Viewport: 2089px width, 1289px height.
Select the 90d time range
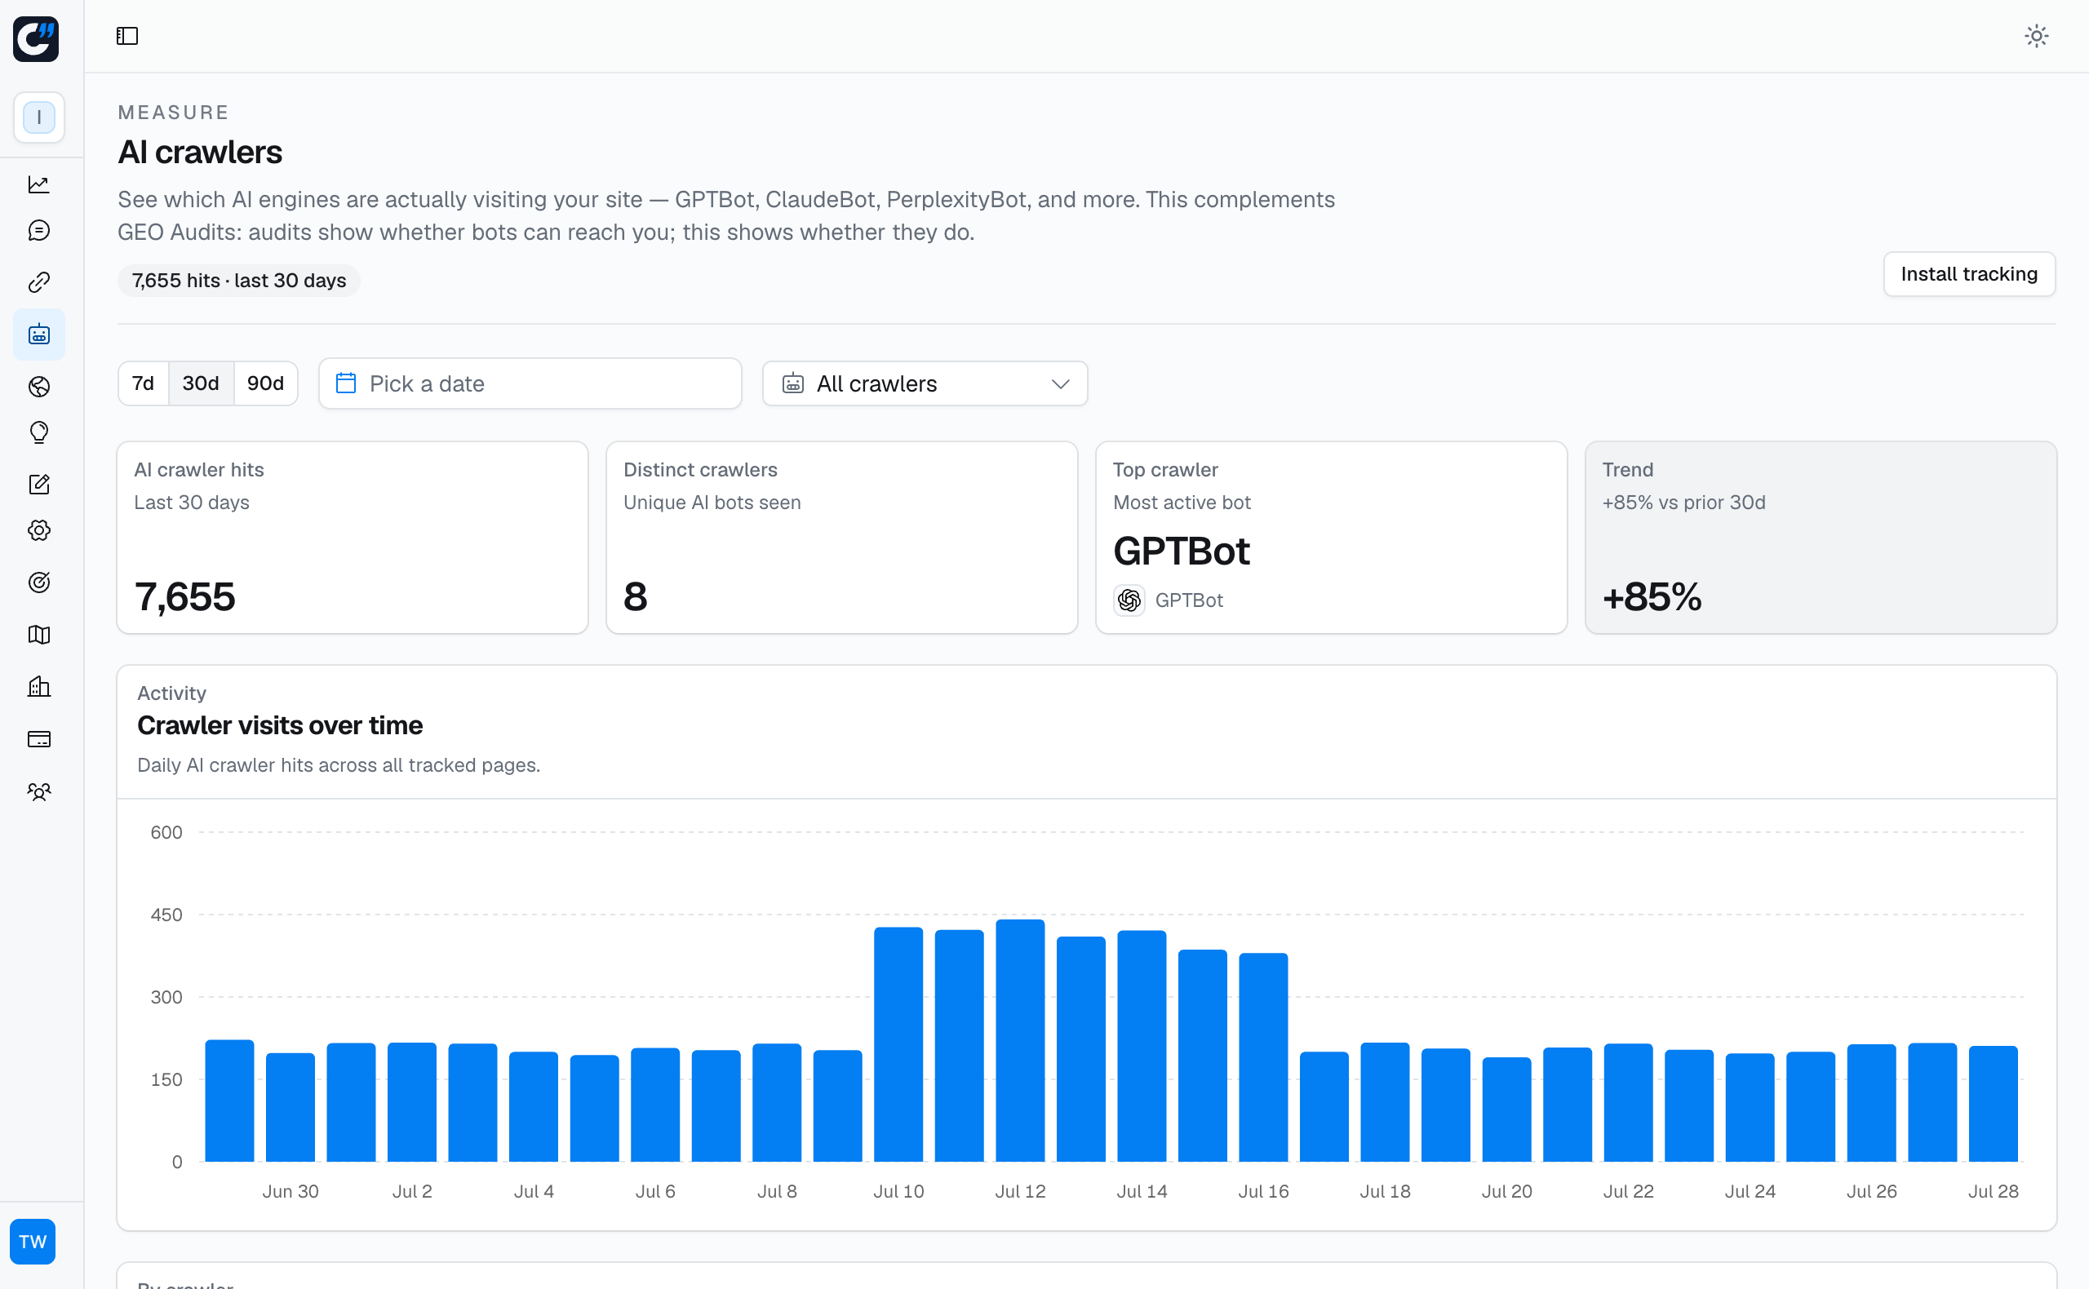[265, 383]
